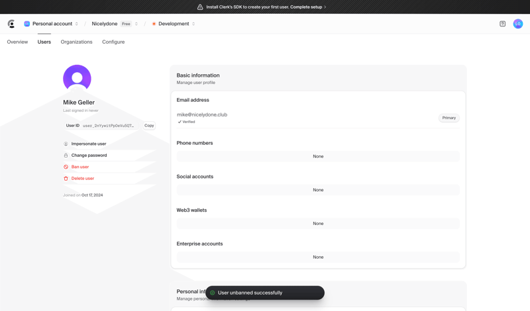Click the Joined on Oct 17, 2024 text
The image size is (530, 311).
coord(83,195)
